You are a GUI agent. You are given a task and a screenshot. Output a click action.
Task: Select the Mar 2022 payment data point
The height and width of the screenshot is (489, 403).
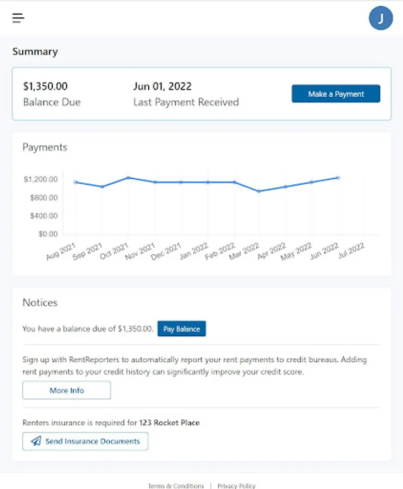(259, 191)
